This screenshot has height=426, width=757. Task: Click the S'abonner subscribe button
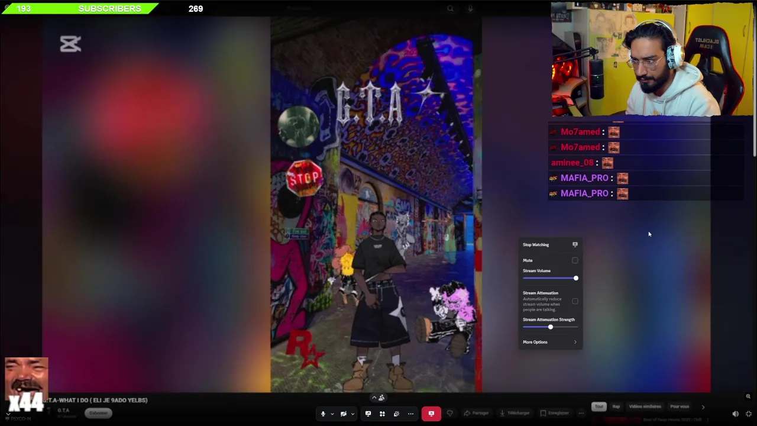[98, 413]
